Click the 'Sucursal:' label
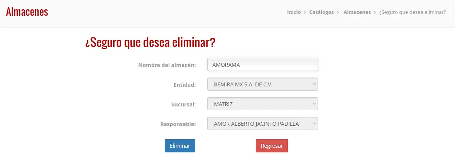 [x=184, y=105]
